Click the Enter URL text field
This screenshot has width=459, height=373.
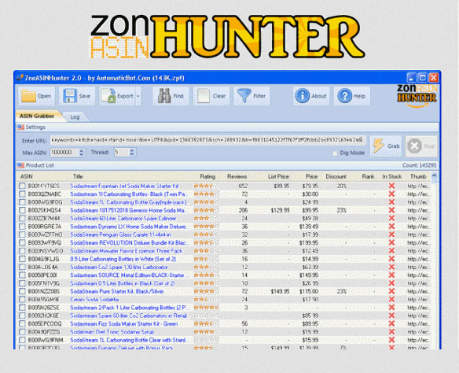207,140
